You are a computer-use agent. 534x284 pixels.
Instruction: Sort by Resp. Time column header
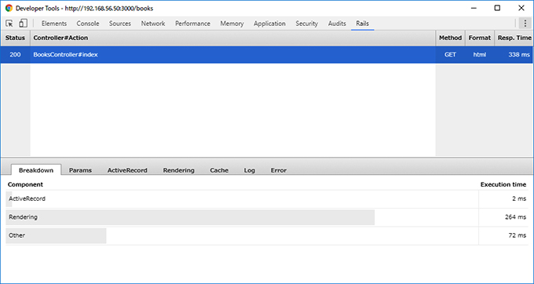pos(514,38)
